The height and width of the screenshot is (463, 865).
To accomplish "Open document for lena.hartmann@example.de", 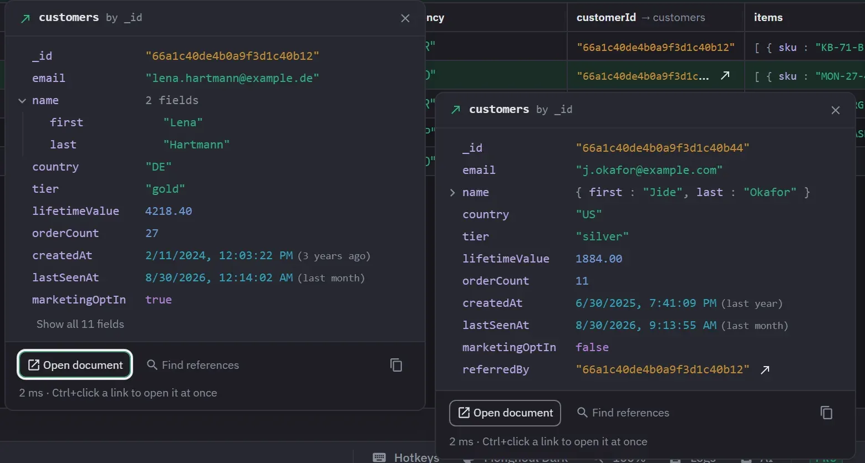I will 75,365.
